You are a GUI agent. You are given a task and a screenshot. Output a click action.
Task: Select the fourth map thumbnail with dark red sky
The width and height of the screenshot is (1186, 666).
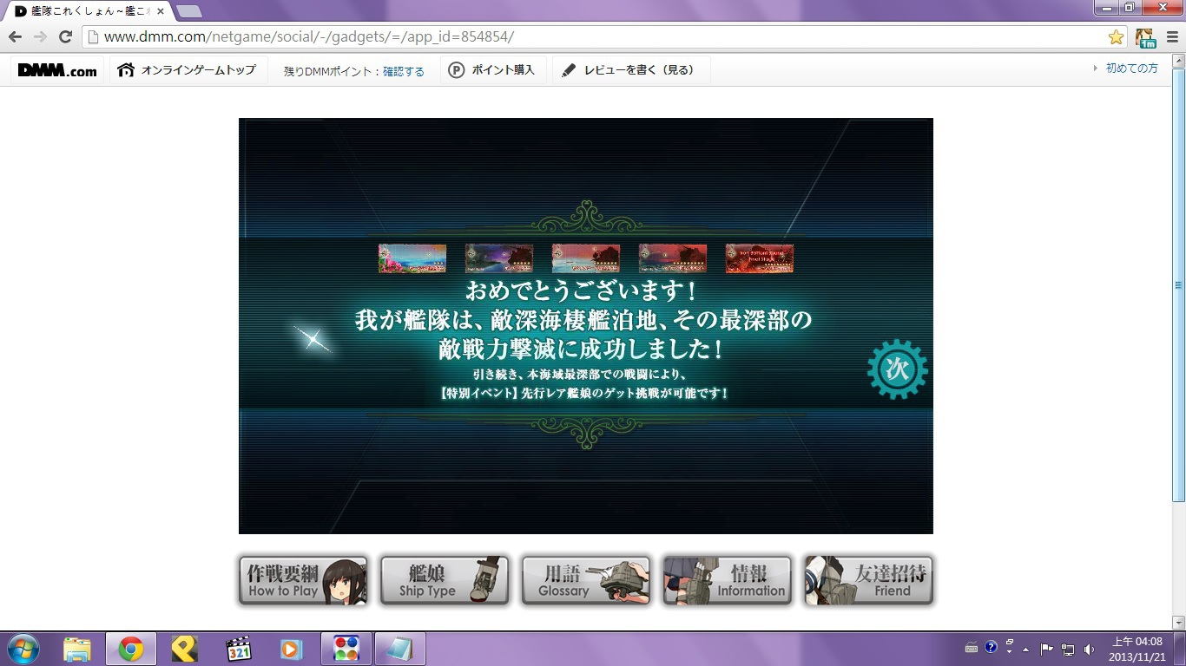pyautogui.click(x=673, y=258)
